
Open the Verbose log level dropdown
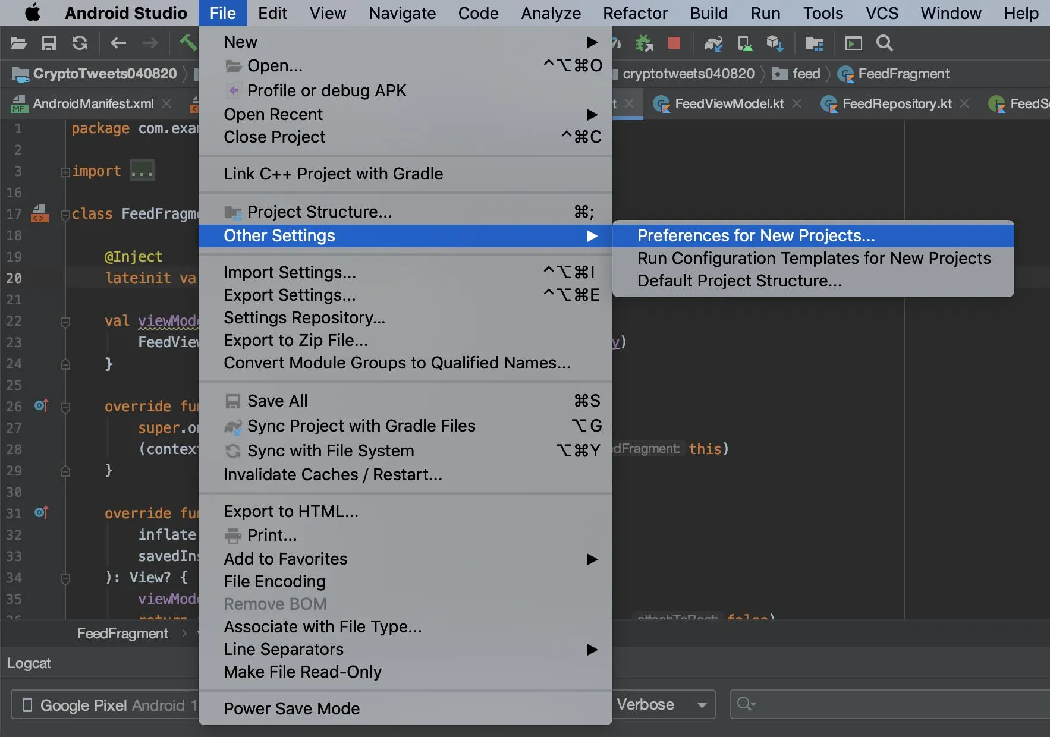[662, 704]
